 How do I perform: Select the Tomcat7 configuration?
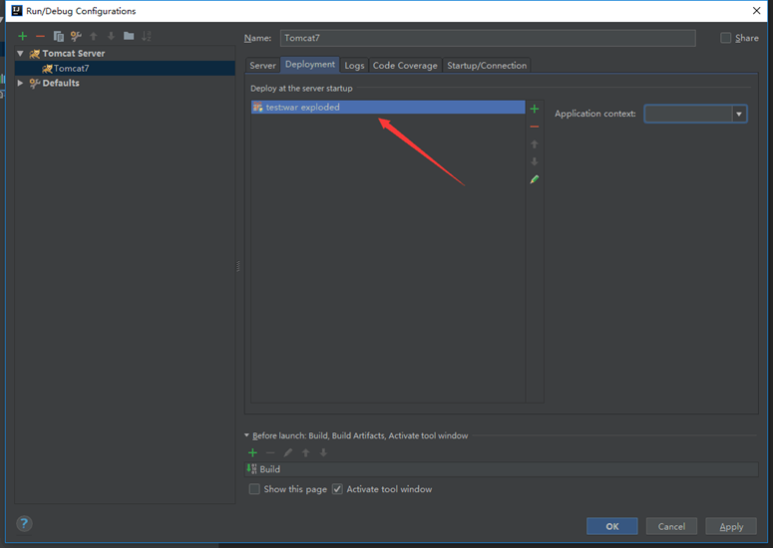[x=125, y=68]
